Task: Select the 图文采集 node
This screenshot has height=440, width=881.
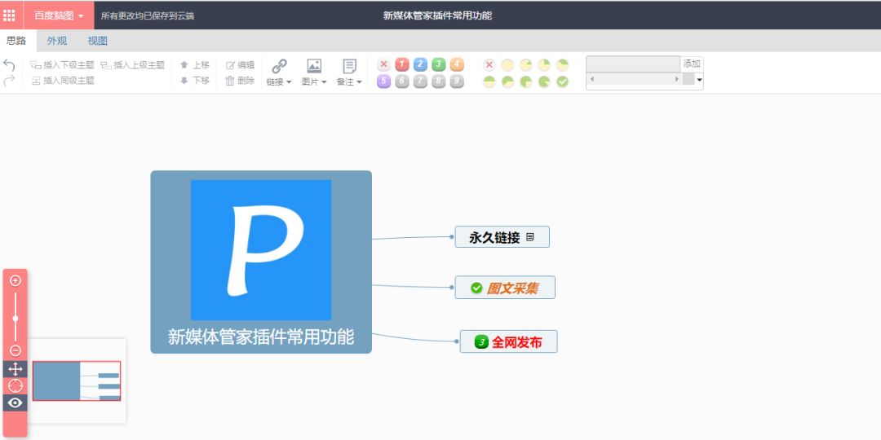Action: pos(505,288)
